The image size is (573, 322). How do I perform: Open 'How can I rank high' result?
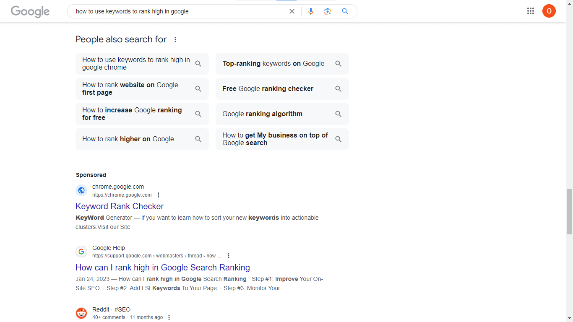point(163,267)
